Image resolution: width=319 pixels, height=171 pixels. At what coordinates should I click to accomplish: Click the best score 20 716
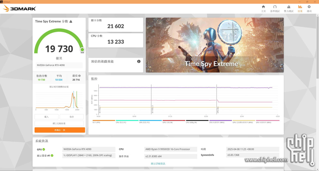(x=76, y=80)
